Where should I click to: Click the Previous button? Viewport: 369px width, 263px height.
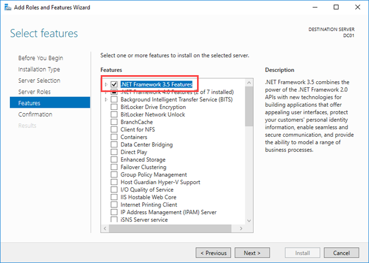(x=213, y=253)
